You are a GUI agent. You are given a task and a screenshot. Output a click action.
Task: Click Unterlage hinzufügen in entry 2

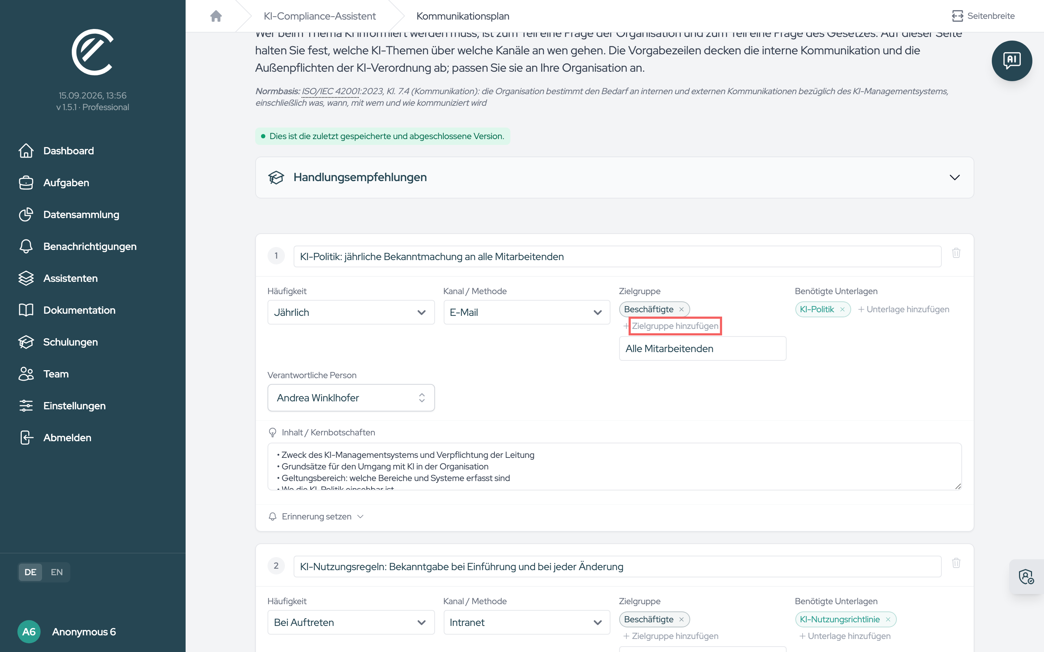pos(844,636)
